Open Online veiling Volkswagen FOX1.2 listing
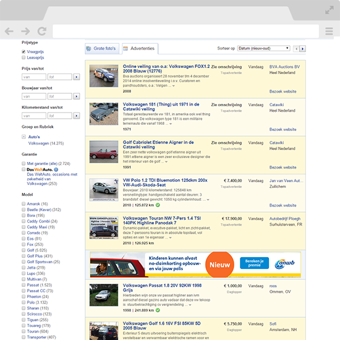 pos(166,69)
